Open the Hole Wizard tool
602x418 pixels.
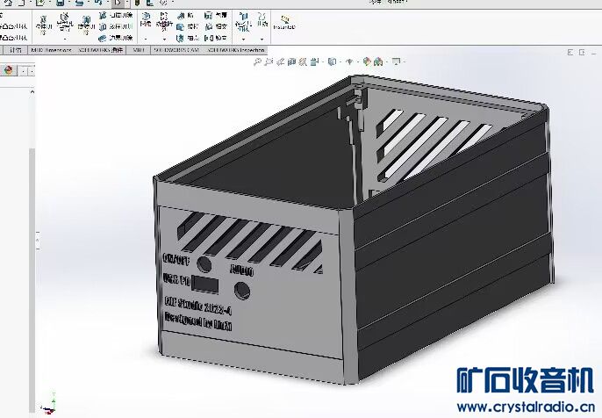(x=65, y=23)
